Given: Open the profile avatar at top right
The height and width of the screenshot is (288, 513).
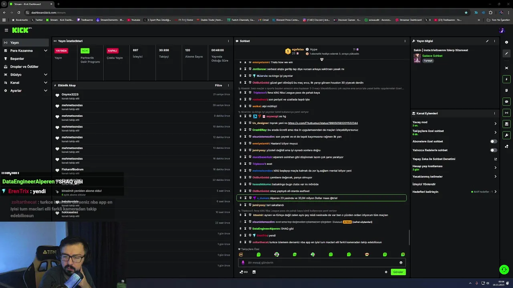Looking at the screenshot, I should [502, 30].
